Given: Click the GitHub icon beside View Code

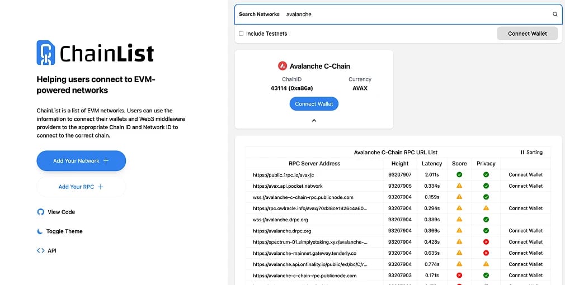Looking at the screenshot, I should tap(41, 212).
